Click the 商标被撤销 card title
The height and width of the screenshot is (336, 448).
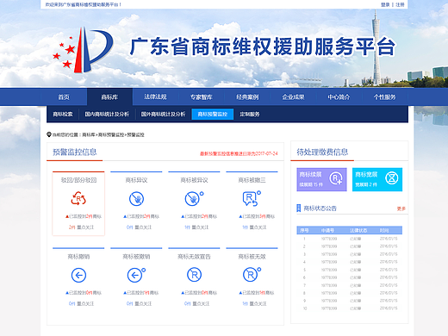click(x=136, y=257)
